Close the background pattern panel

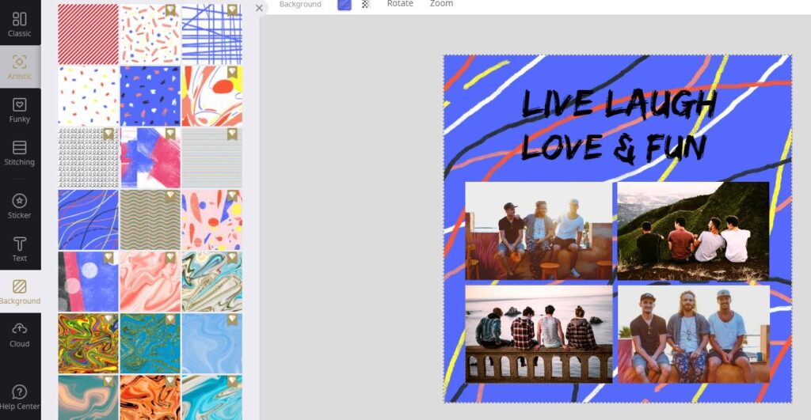point(259,8)
